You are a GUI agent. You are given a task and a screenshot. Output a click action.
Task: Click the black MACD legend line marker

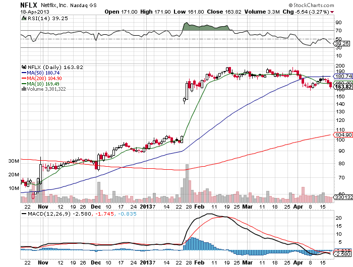point(24,214)
